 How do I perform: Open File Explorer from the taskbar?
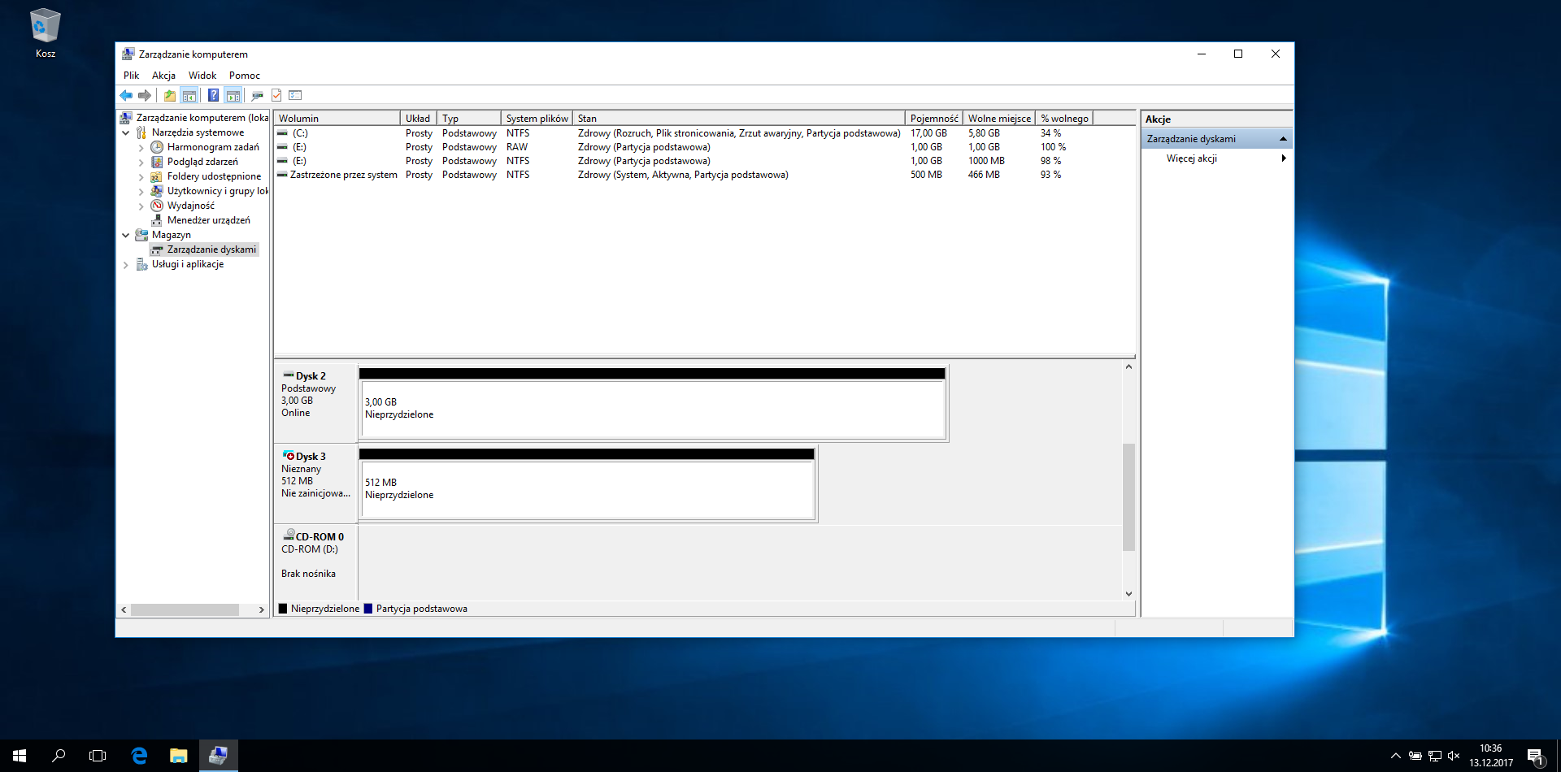click(x=178, y=756)
